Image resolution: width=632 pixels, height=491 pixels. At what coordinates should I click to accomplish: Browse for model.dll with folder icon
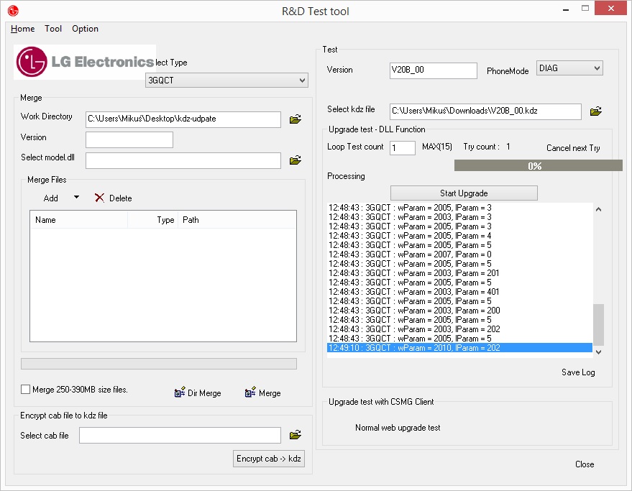295,160
